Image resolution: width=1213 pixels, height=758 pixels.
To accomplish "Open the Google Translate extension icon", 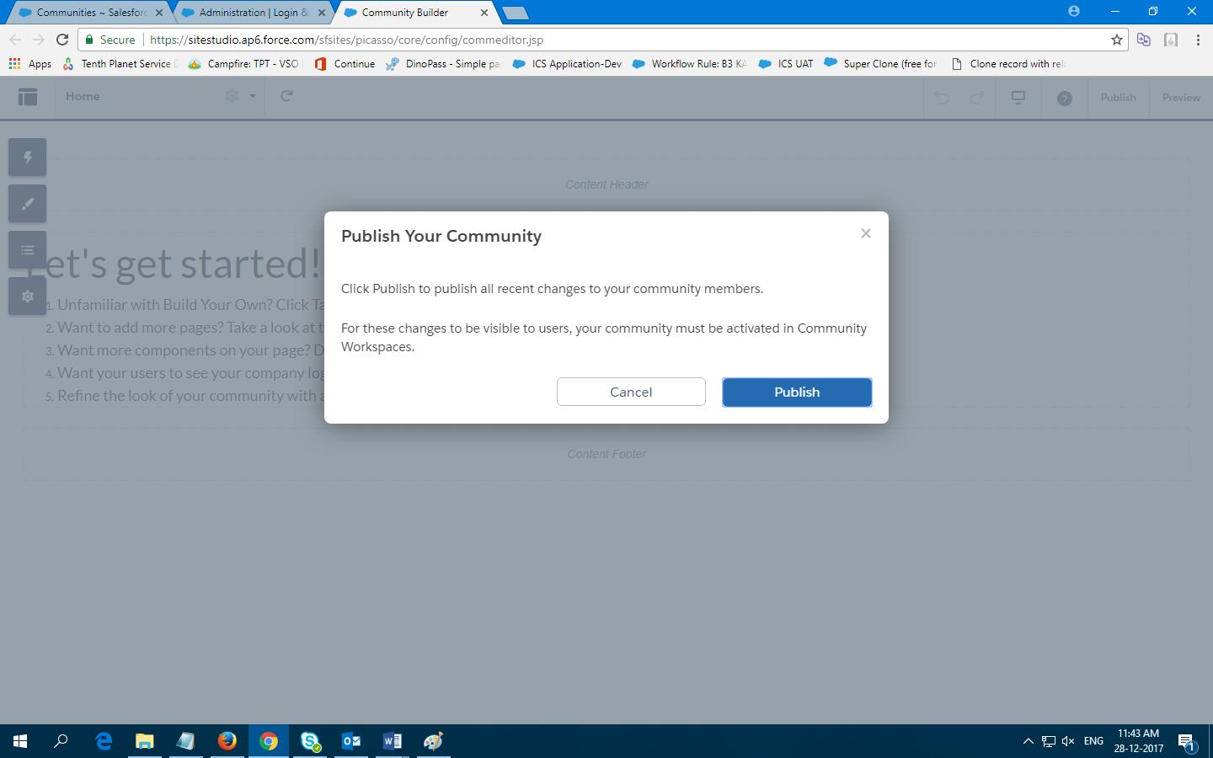I will 1144,40.
